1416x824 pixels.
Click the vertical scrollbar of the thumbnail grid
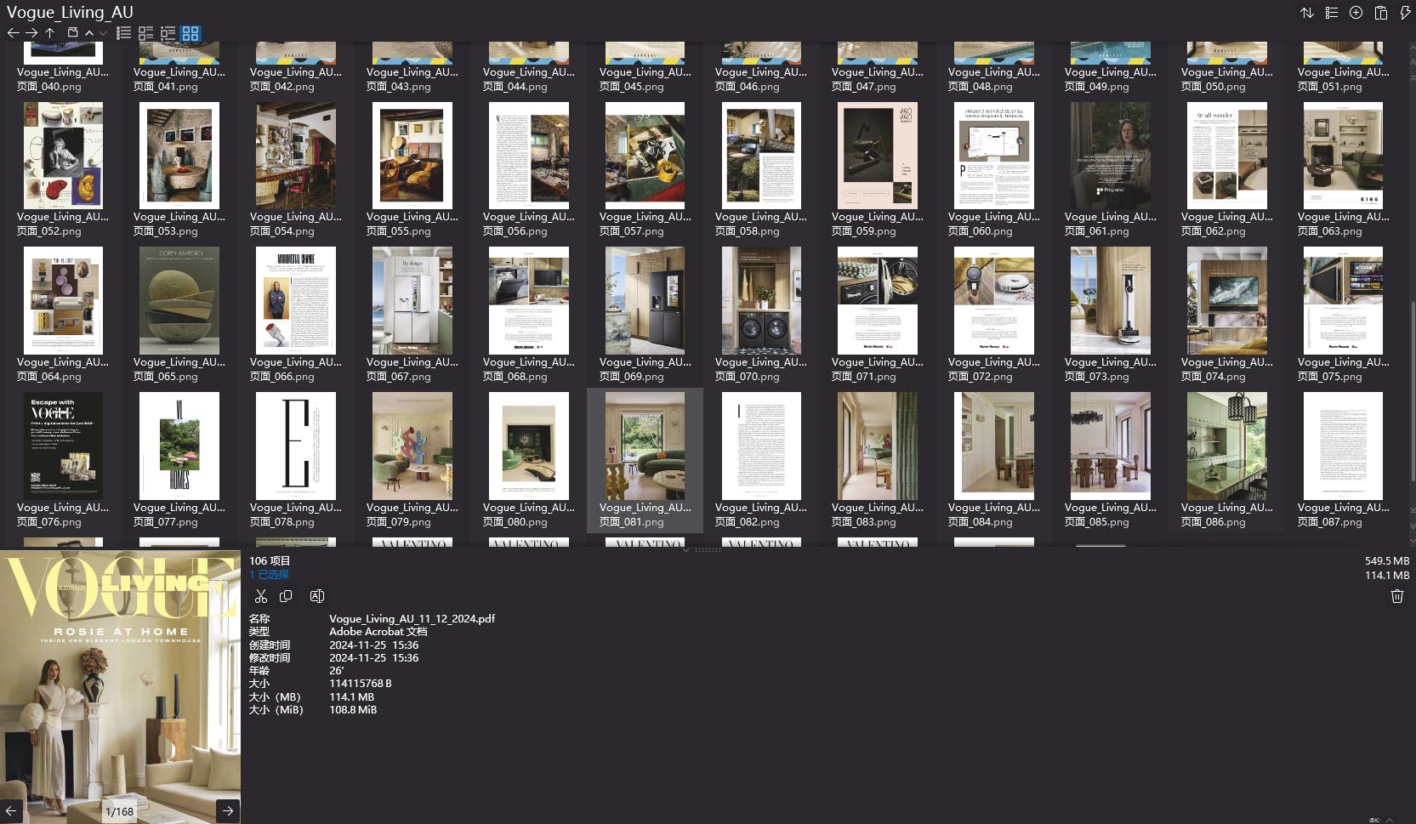pos(1413,391)
